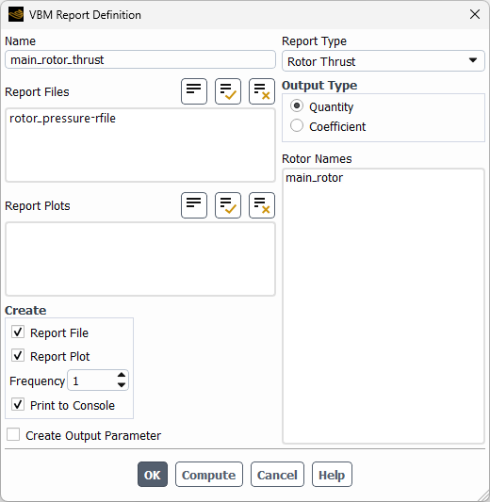Viewport: 490px width, 502px height.
Task: Deselect all Report Plots icon
Action: tap(262, 205)
